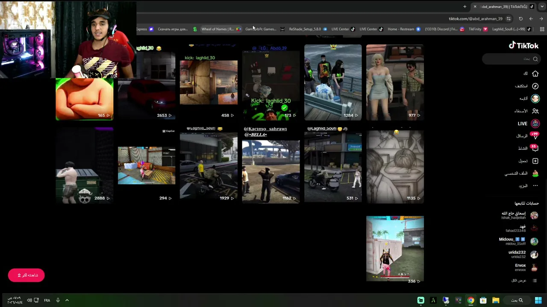
Task: Open the taskbar clock and date
Action: (x=15, y=300)
